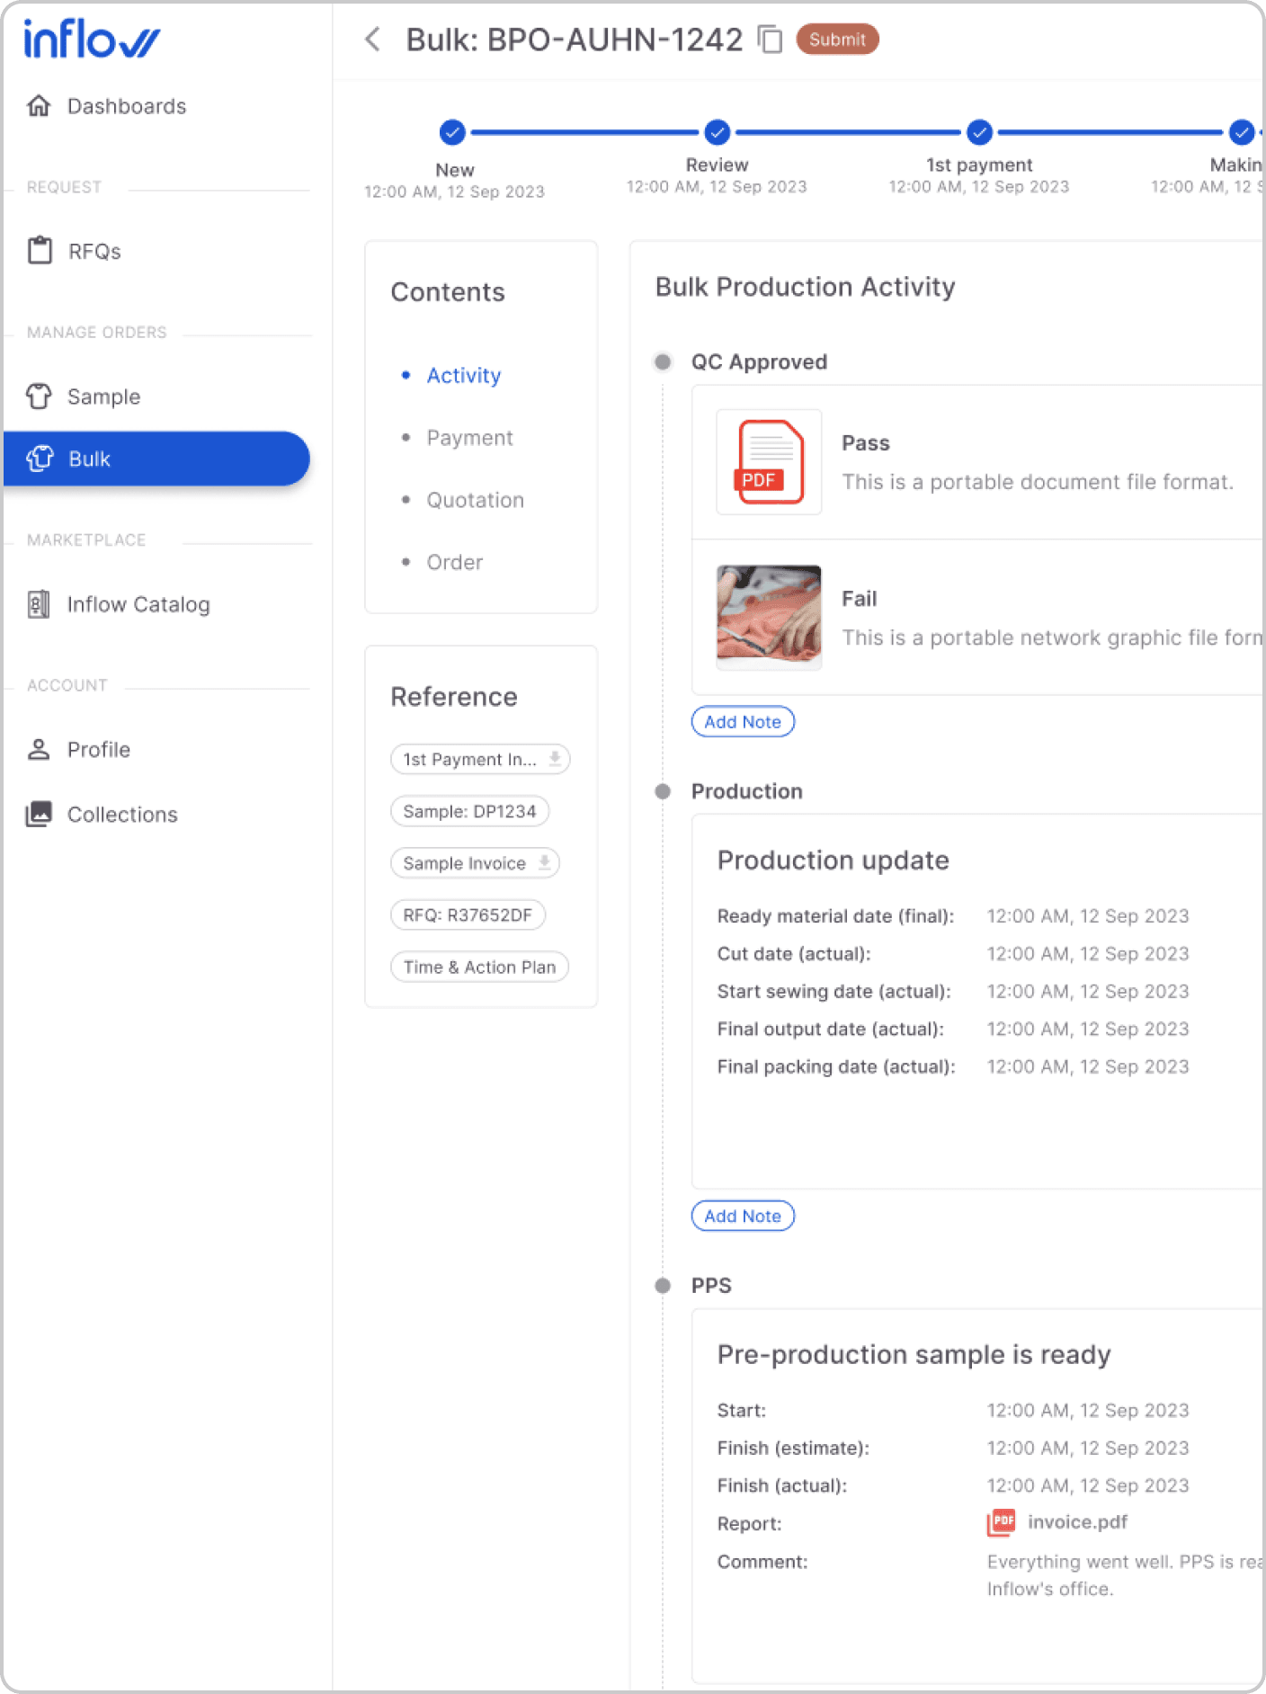Viewport: 1266px width, 1694px height.
Task: Click Add Note under QC Approved
Action: tap(742, 722)
